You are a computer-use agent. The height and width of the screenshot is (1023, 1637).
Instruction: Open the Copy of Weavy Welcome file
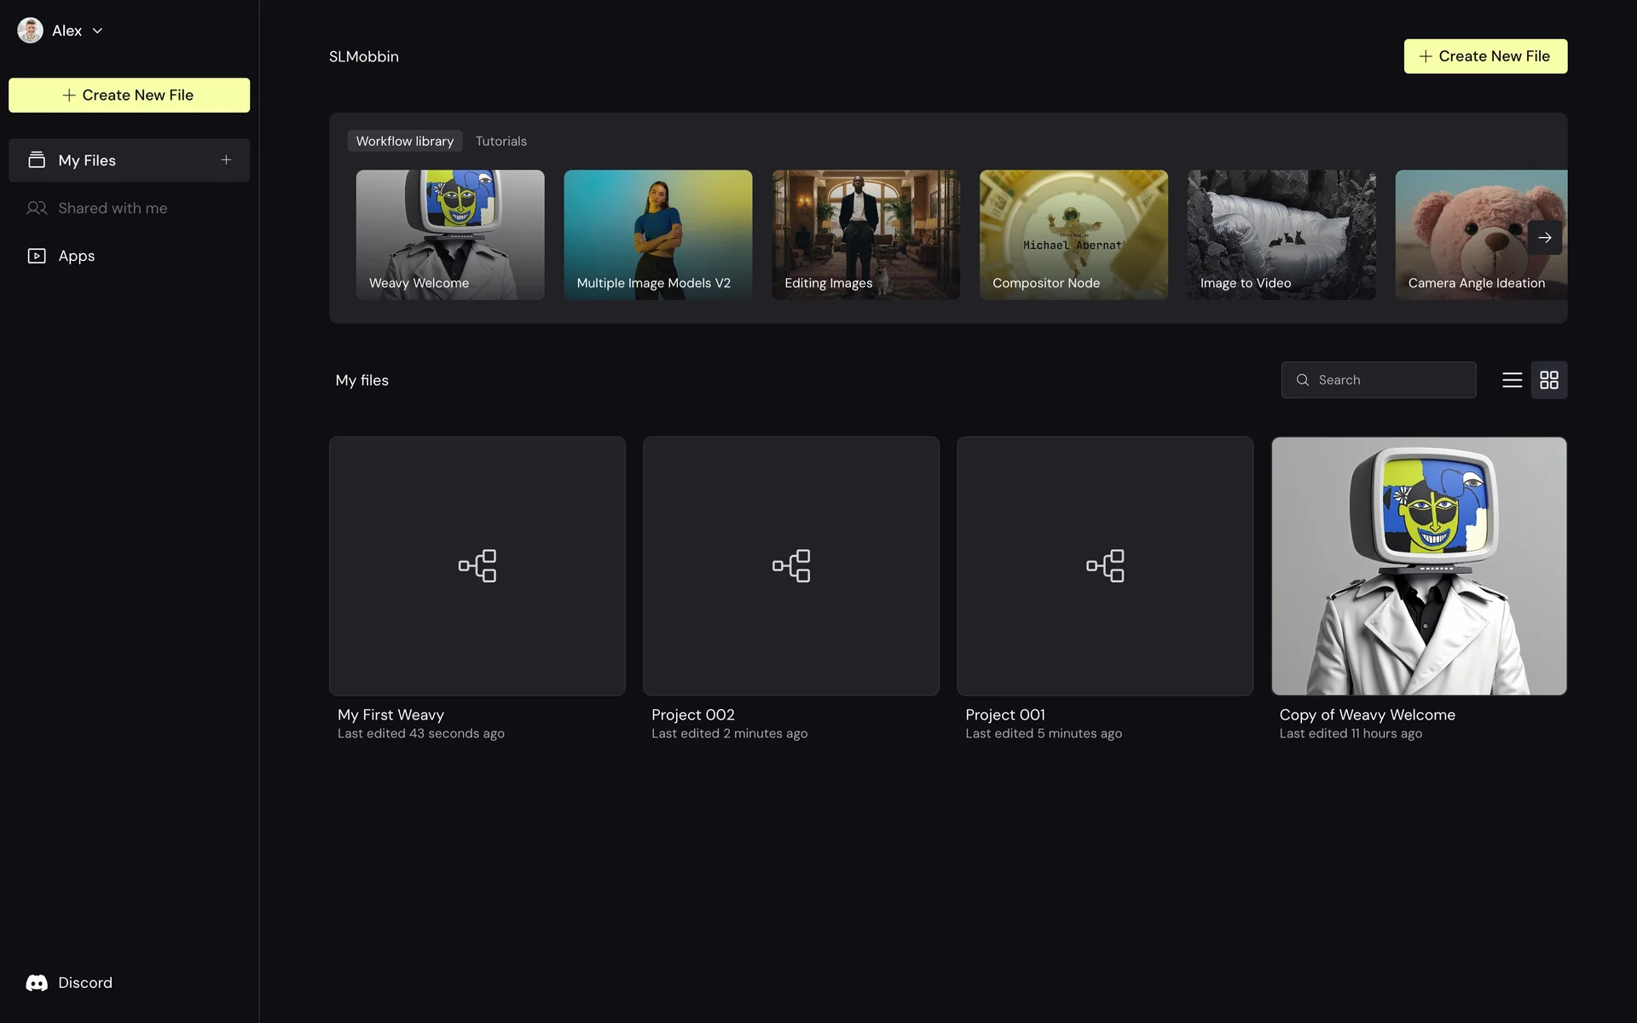[x=1418, y=566]
